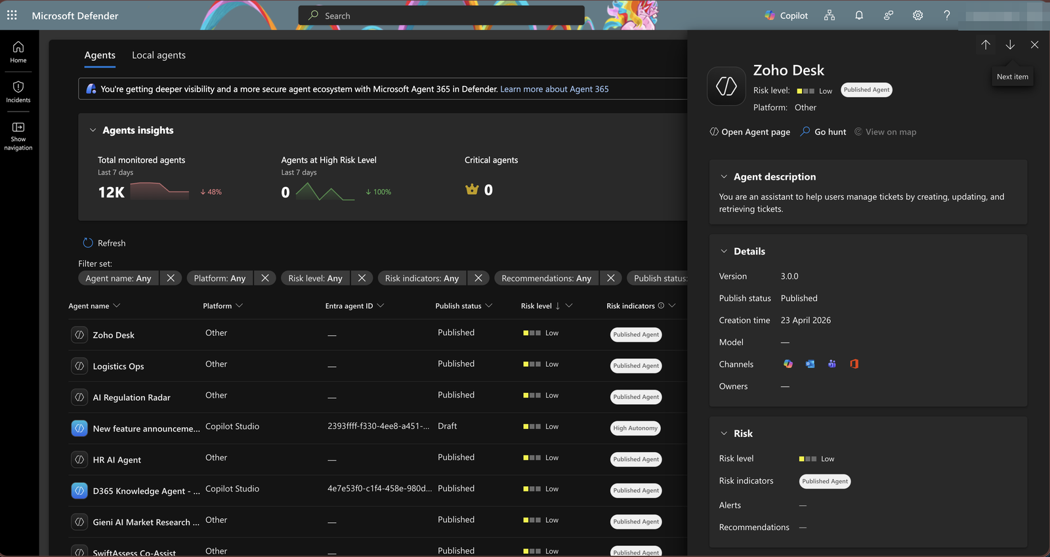Open the organization tree icon in header

coord(829,15)
